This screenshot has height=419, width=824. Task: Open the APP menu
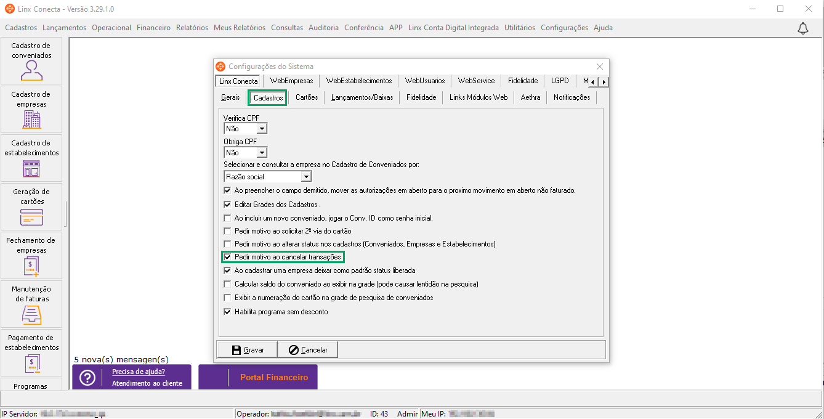click(396, 28)
